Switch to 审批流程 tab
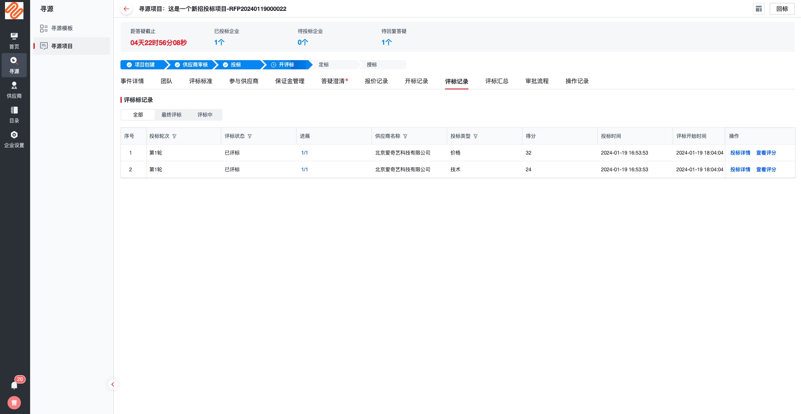Screen dimensions: 801x414 [x=537, y=81]
